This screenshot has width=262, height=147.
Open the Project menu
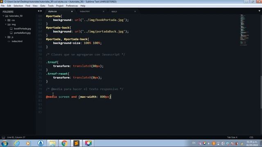coord(60,6)
